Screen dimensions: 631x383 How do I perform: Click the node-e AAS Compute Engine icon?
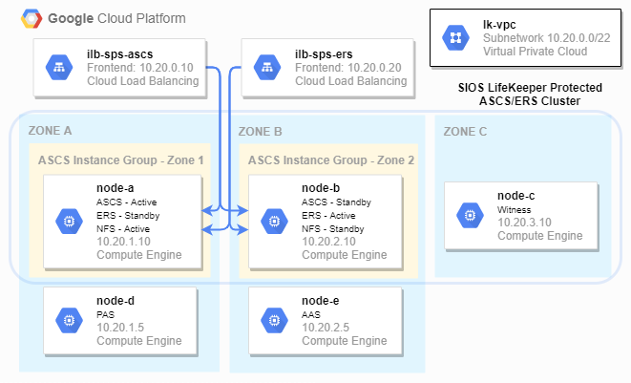pyautogui.click(x=279, y=320)
